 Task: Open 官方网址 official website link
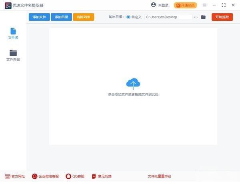pos(15,176)
